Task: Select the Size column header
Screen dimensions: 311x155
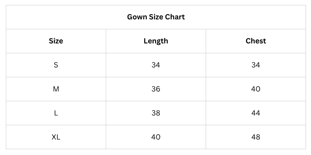Action: coord(56,41)
